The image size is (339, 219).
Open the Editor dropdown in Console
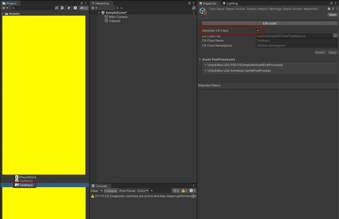point(143,191)
